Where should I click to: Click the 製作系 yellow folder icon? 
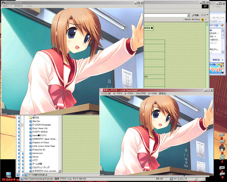[x=30, y=117]
